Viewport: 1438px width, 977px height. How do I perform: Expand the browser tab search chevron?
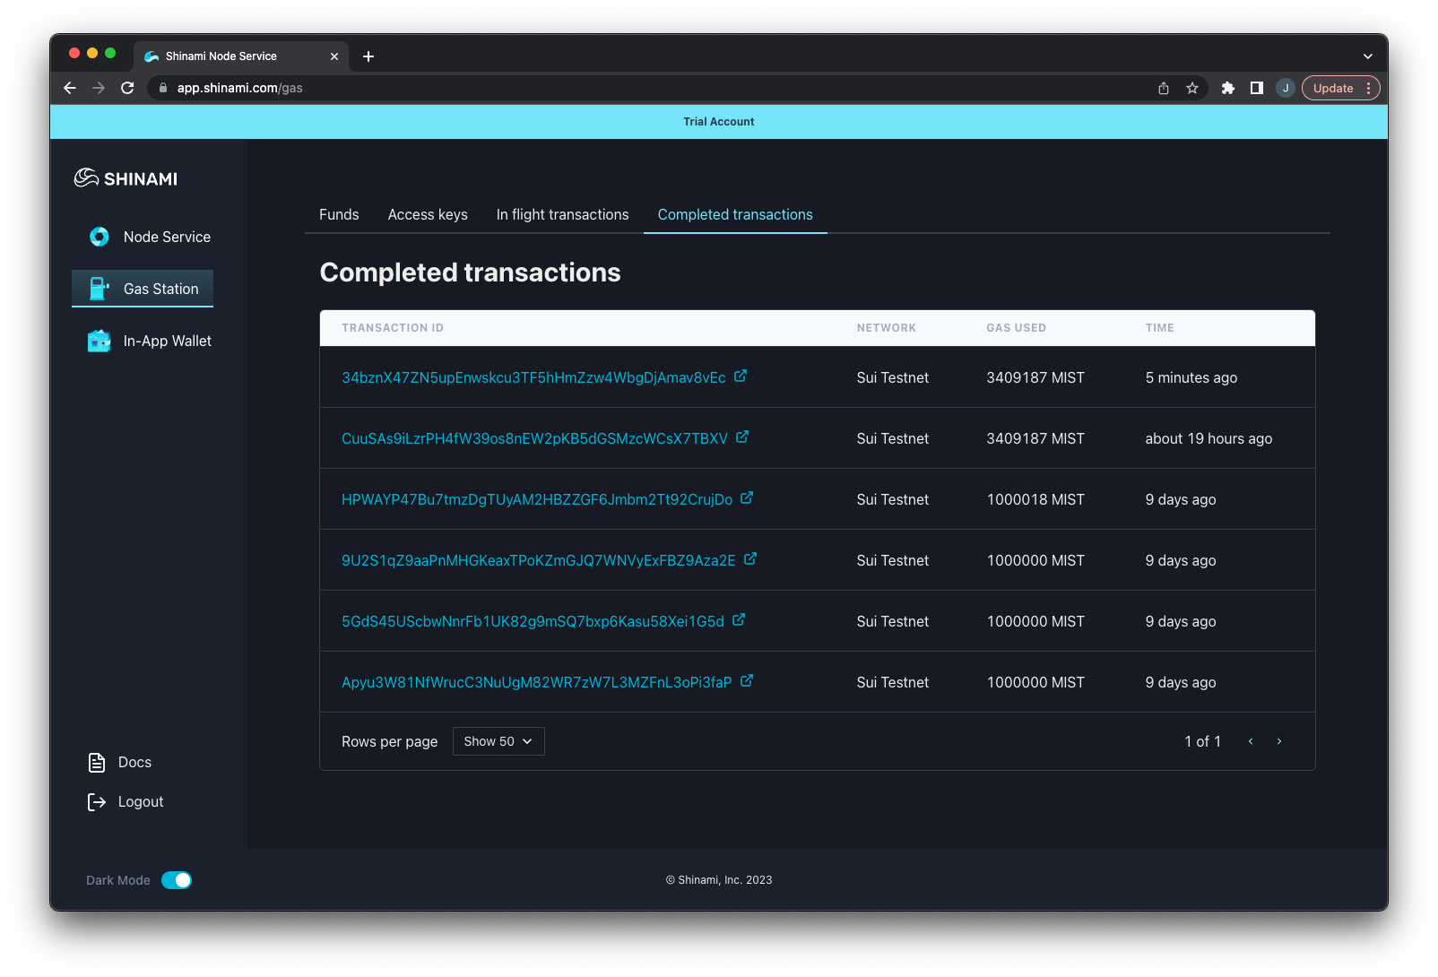pos(1368,56)
